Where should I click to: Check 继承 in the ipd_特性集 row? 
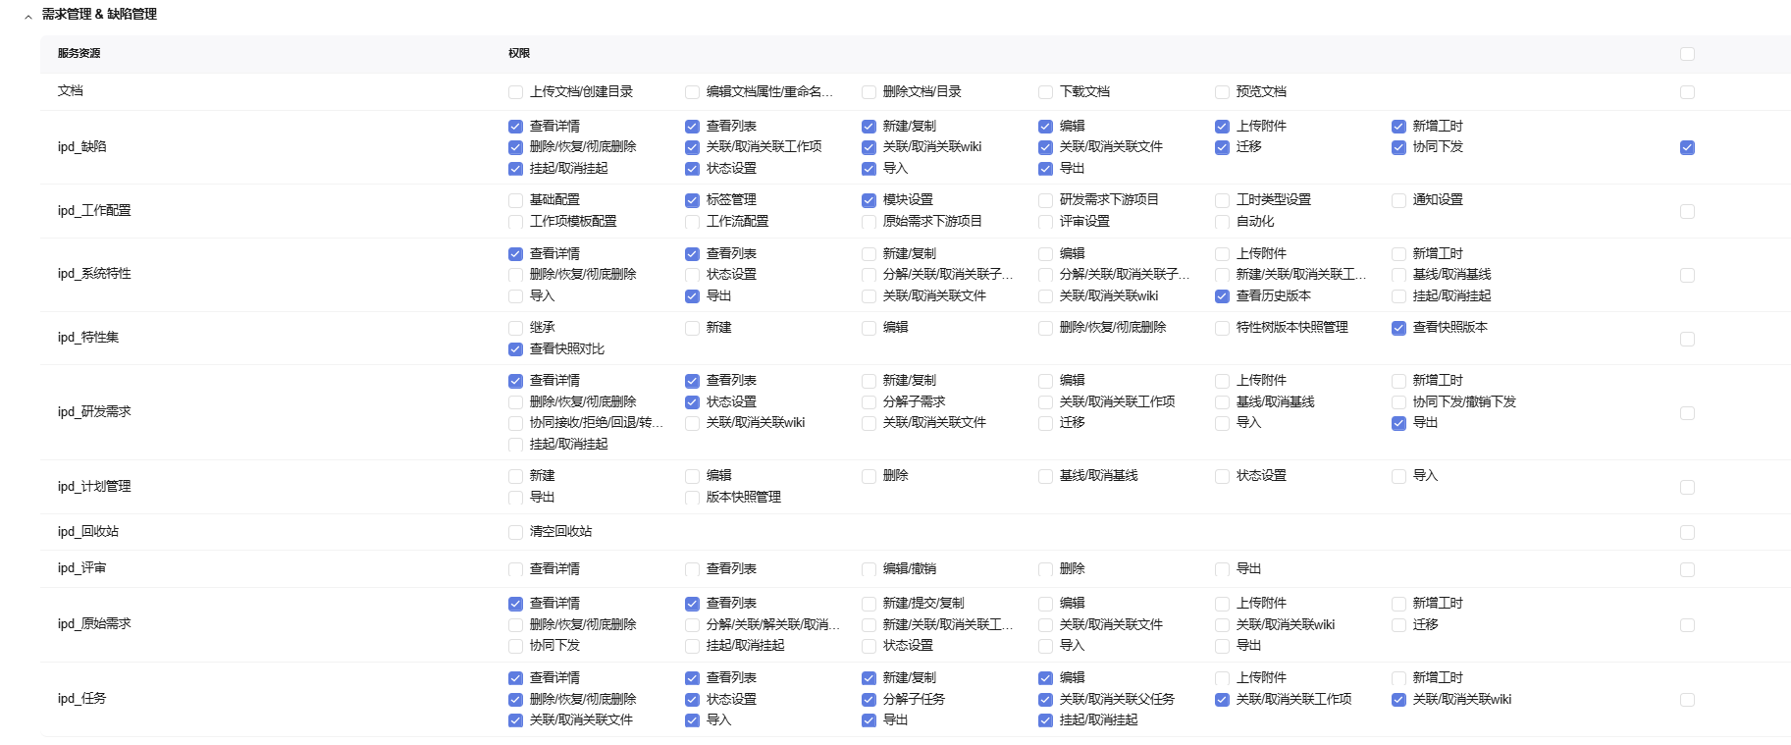515,328
